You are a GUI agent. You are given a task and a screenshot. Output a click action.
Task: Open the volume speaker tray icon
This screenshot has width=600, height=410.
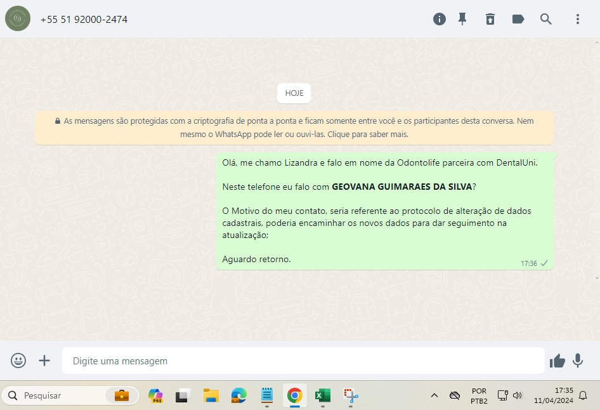click(x=518, y=395)
